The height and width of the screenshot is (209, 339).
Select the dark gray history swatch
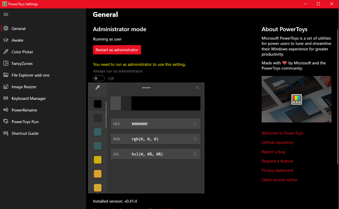(x=98, y=118)
